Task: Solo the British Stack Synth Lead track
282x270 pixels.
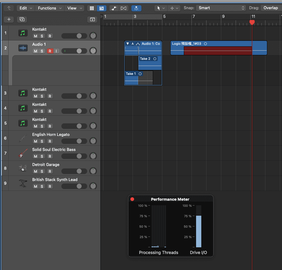Action: (42, 186)
